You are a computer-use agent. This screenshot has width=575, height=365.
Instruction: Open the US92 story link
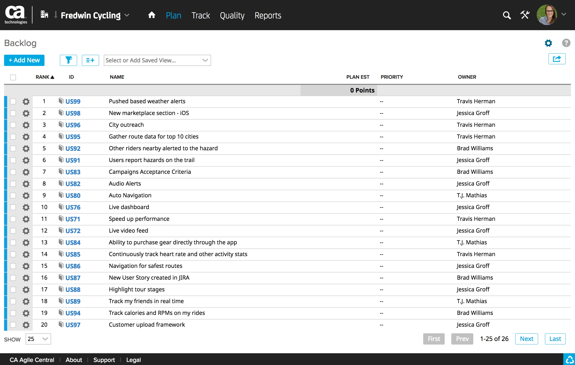(x=73, y=149)
